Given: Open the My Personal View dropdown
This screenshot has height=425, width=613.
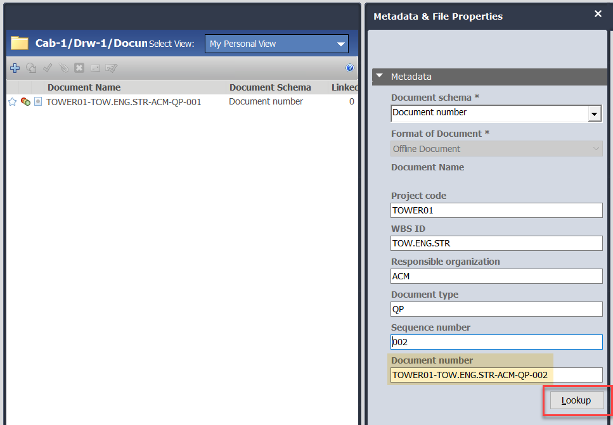Looking at the screenshot, I should click(276, 44).
